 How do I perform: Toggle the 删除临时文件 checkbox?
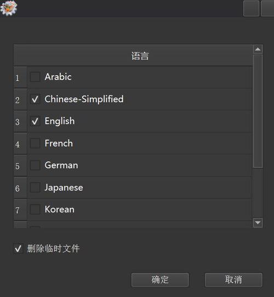click(x=18, y=249)
